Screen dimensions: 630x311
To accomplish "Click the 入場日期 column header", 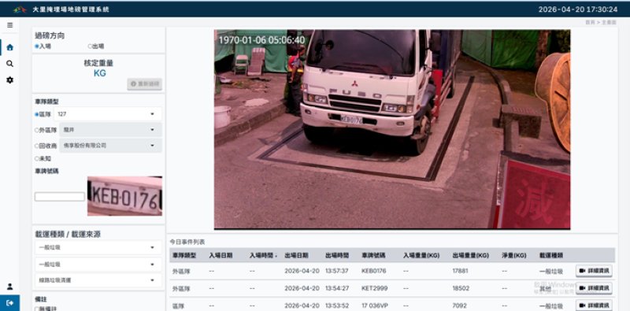I will pyautogui.click(x=220, y=256).
